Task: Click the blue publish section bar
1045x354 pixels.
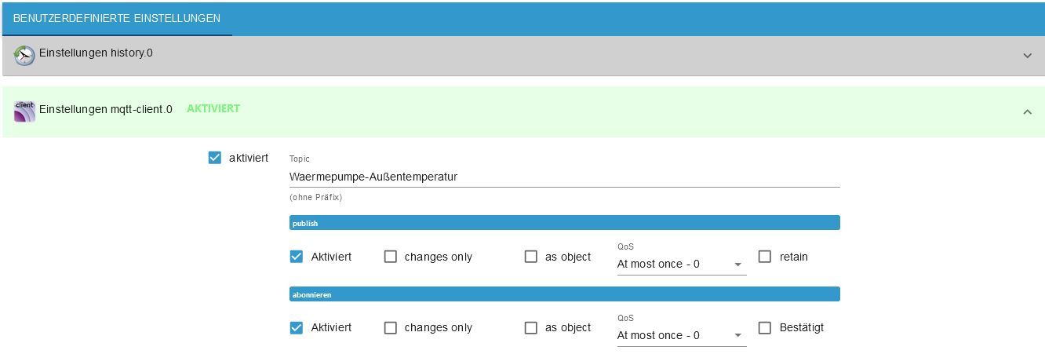Action: click(563, 223)
